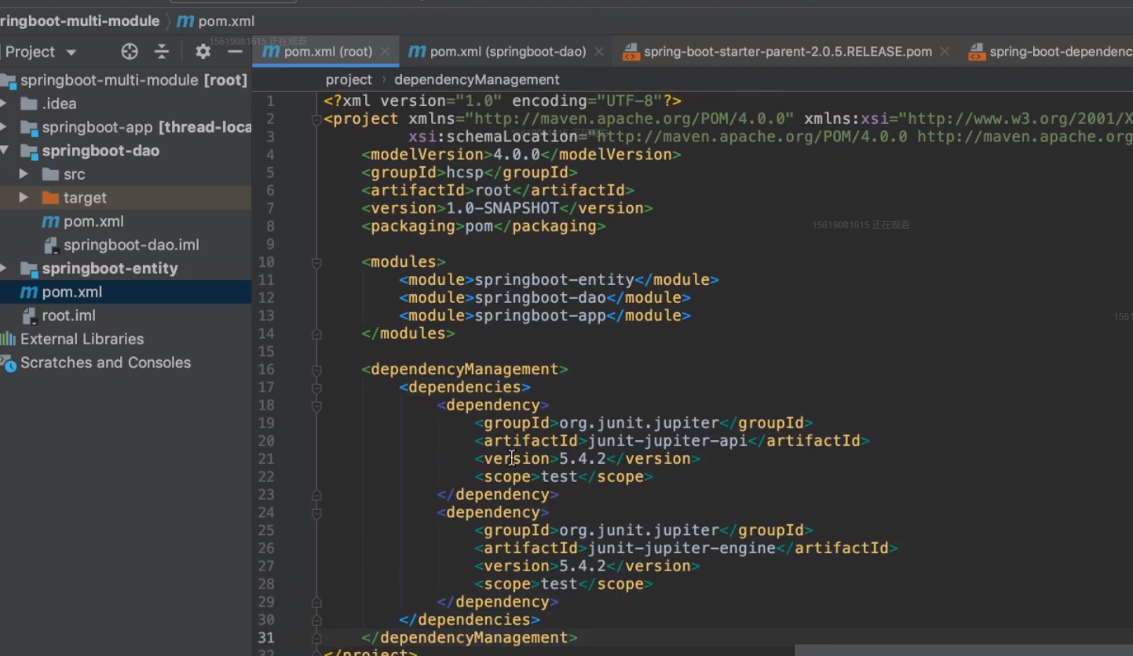Viewport: 1133px width, 656px height.
Task: Click Maven icon on pom.xml (root) tab
Action: (x=271, y=52)
